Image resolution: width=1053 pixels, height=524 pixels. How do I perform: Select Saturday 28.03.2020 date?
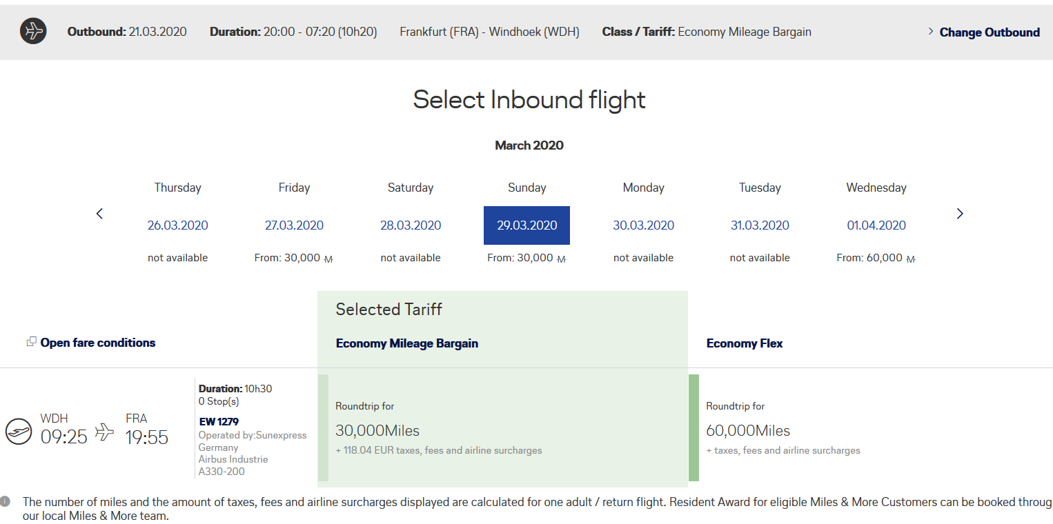pyautogui.click(x=411, y=225)
